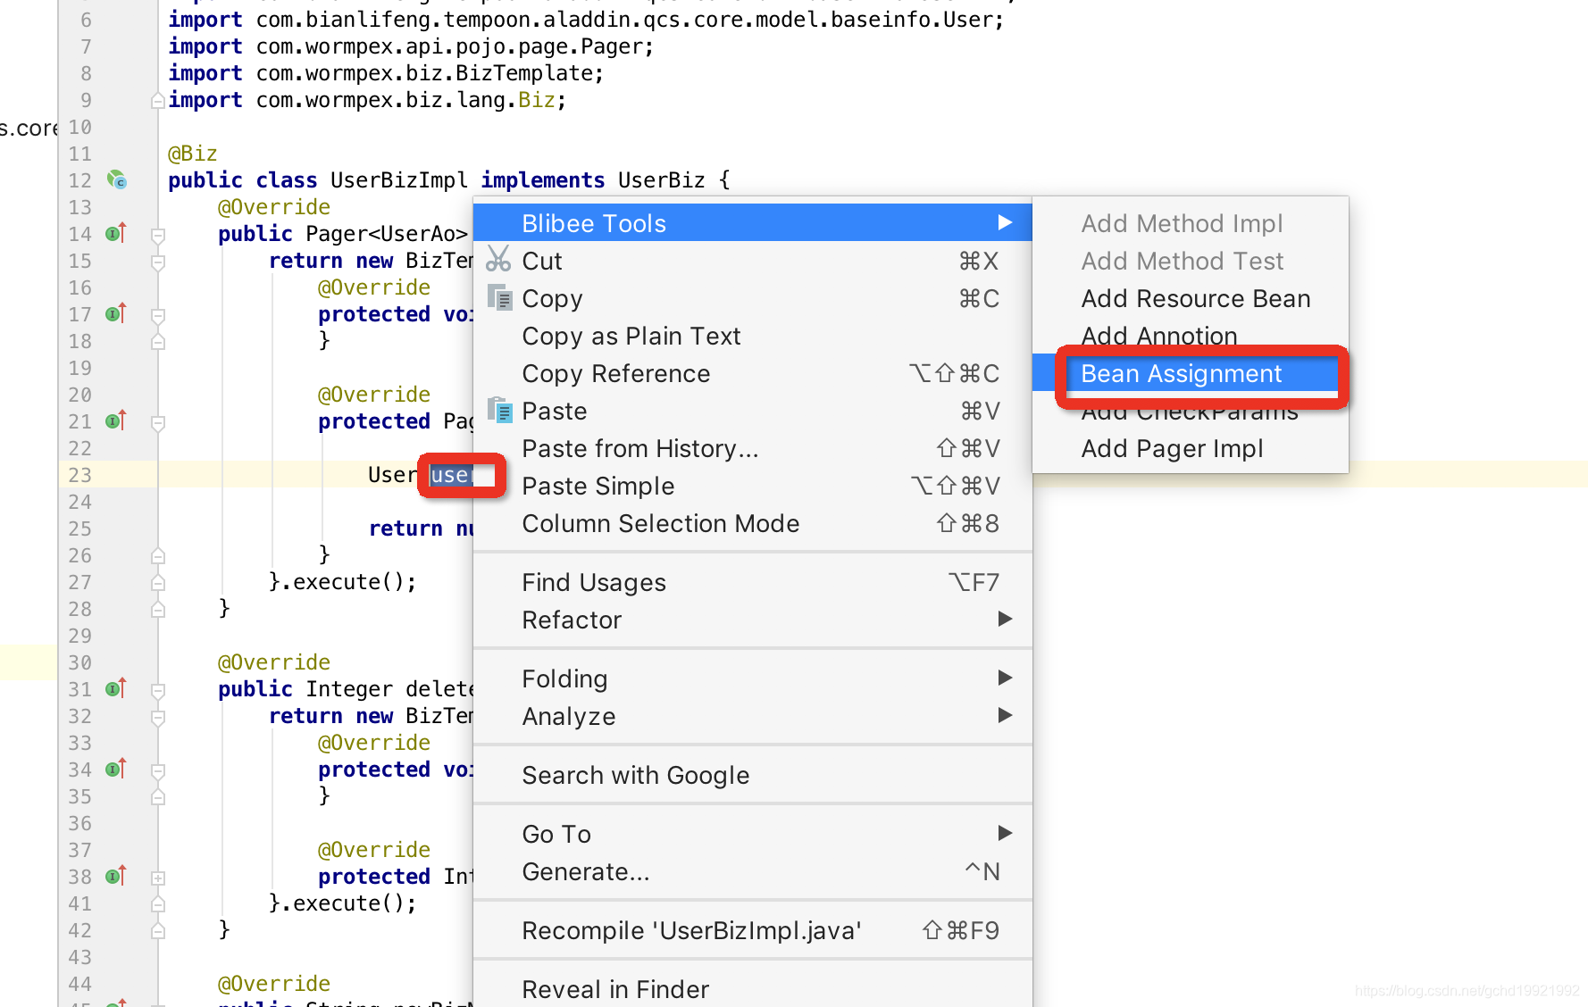Select Paste from History option
This screenshot has height=1007, width=1588.
(752, 448)
